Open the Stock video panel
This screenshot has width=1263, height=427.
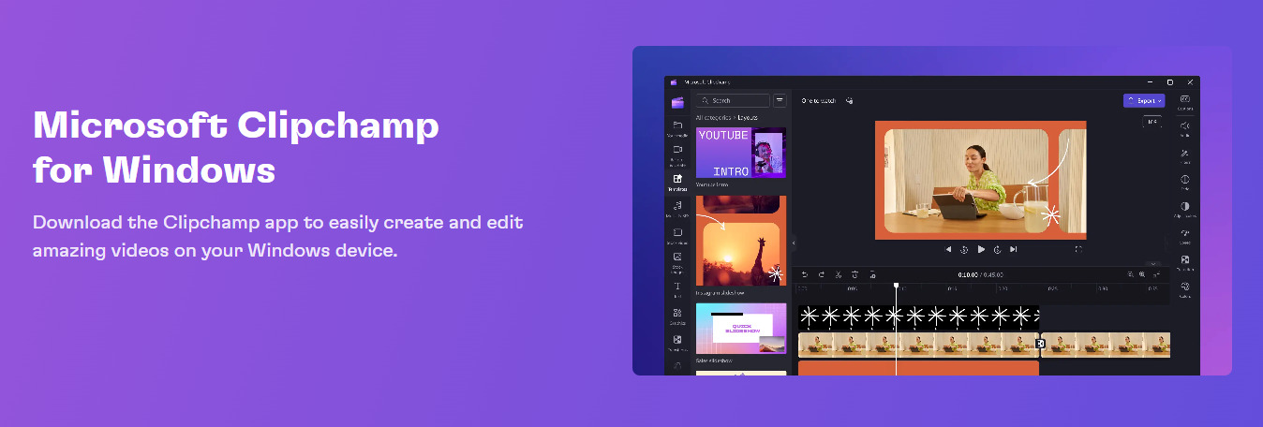pos(677,235)
